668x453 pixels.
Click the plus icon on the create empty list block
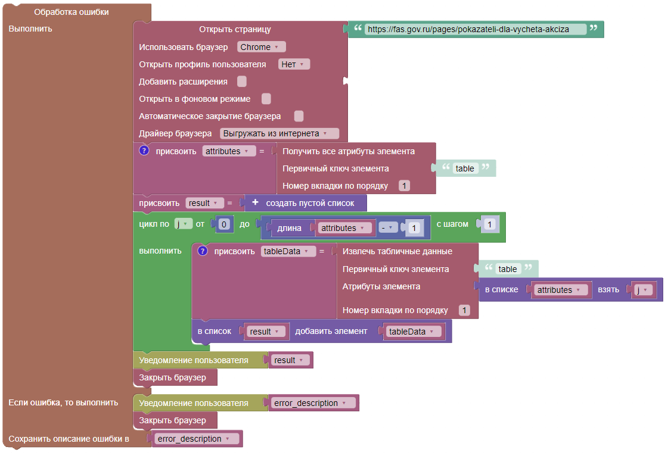point(255,202)
